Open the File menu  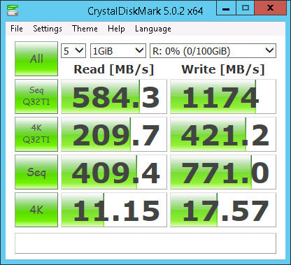tap(17, 29)
